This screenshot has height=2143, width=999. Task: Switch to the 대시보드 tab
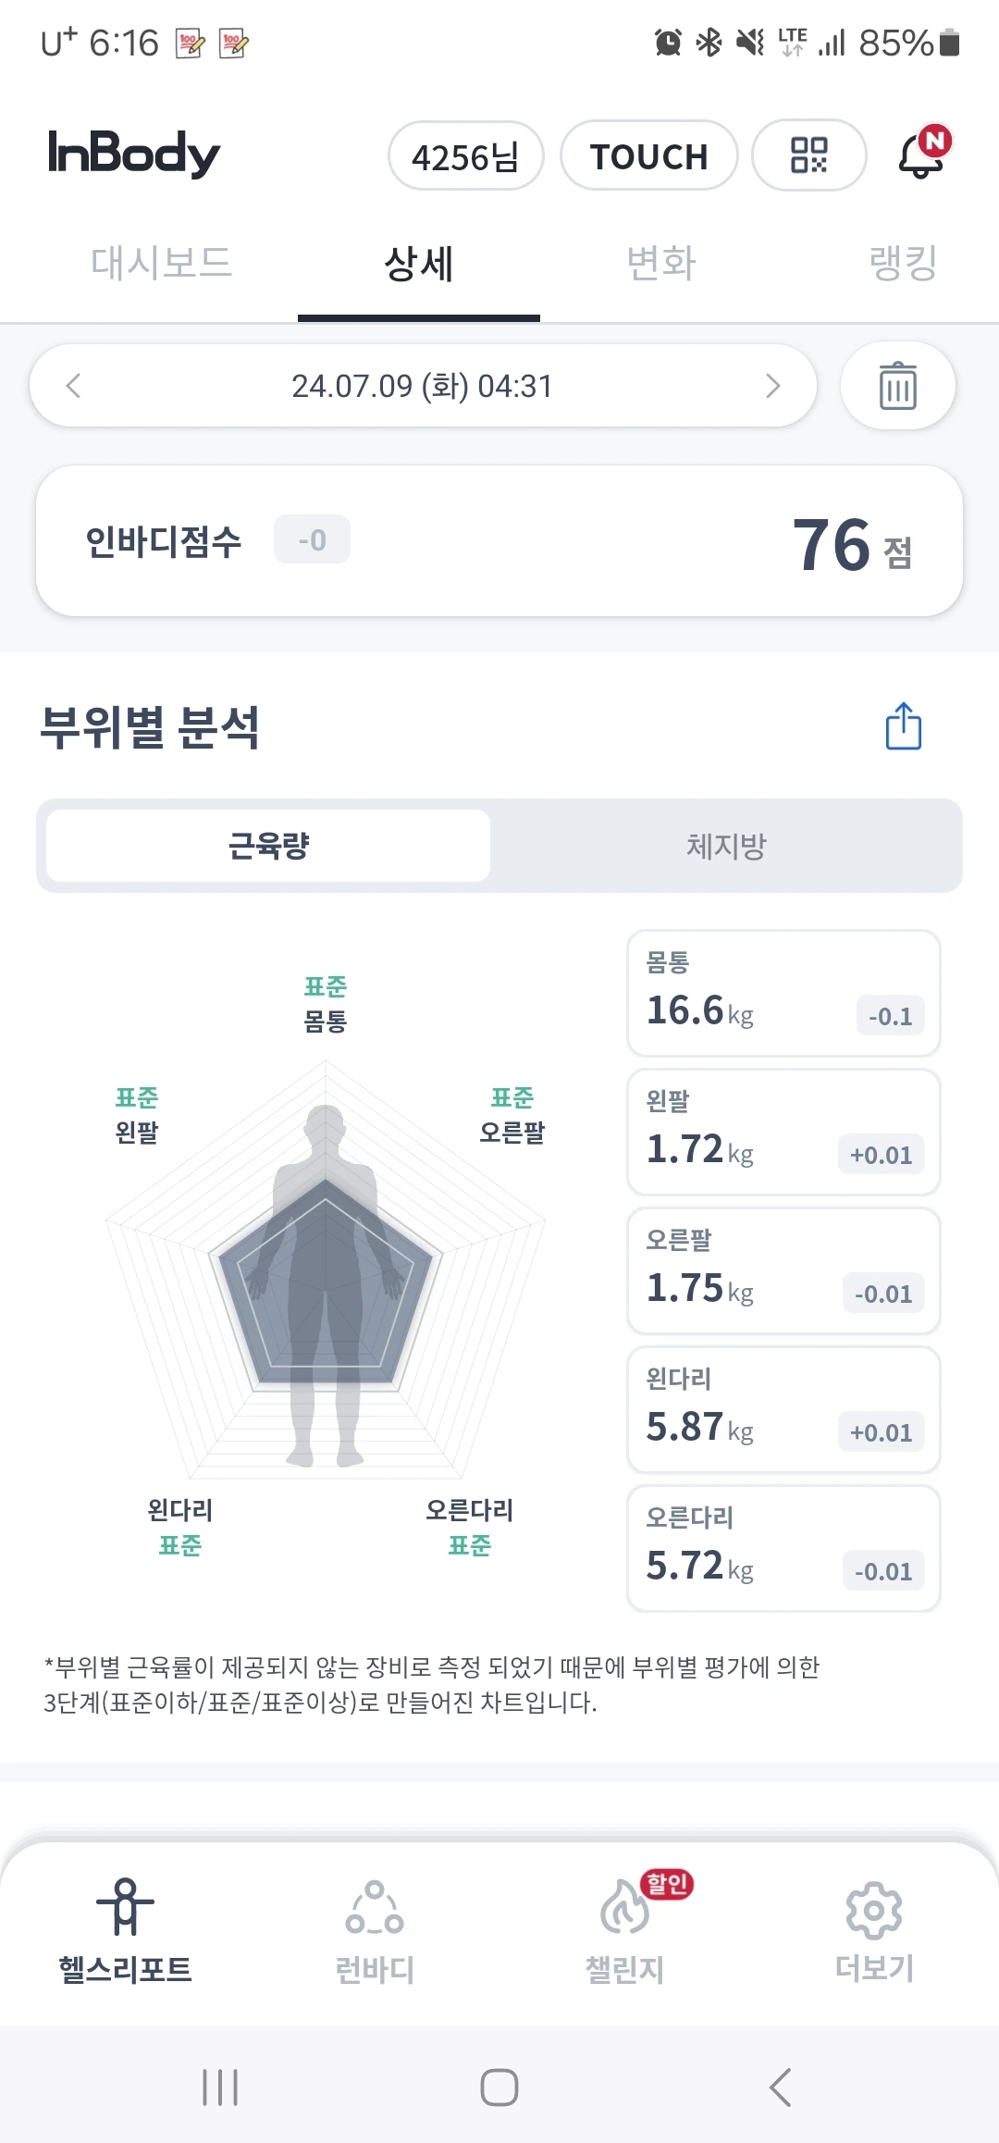click(161, 263)
